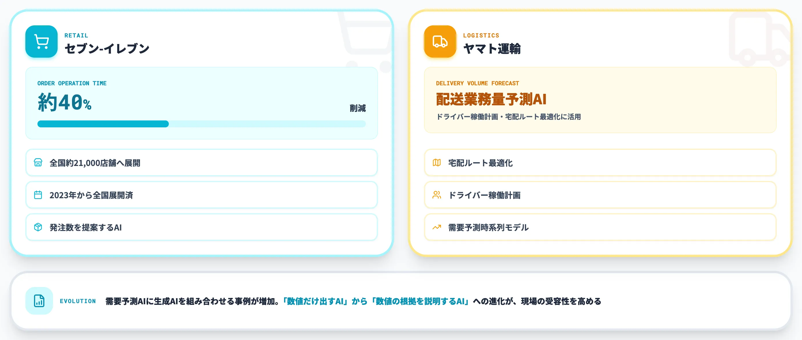Click the ORDER OPERATION TIME label

[x=72, y=84]
